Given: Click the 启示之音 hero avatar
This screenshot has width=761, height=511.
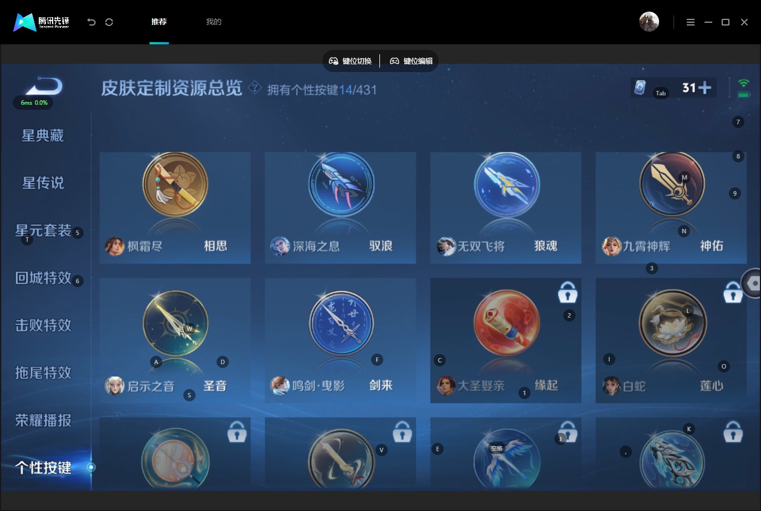Looking at the screenshot, I should click(x=115, y=386).
